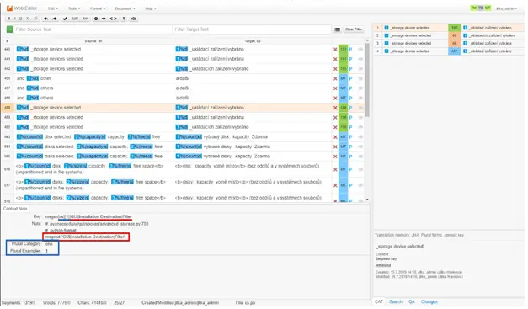The height and width of the screenshot is (309, 528).
Task: Confirm segment using the checkmark toolbar icon
Action: tap(65, 19)
